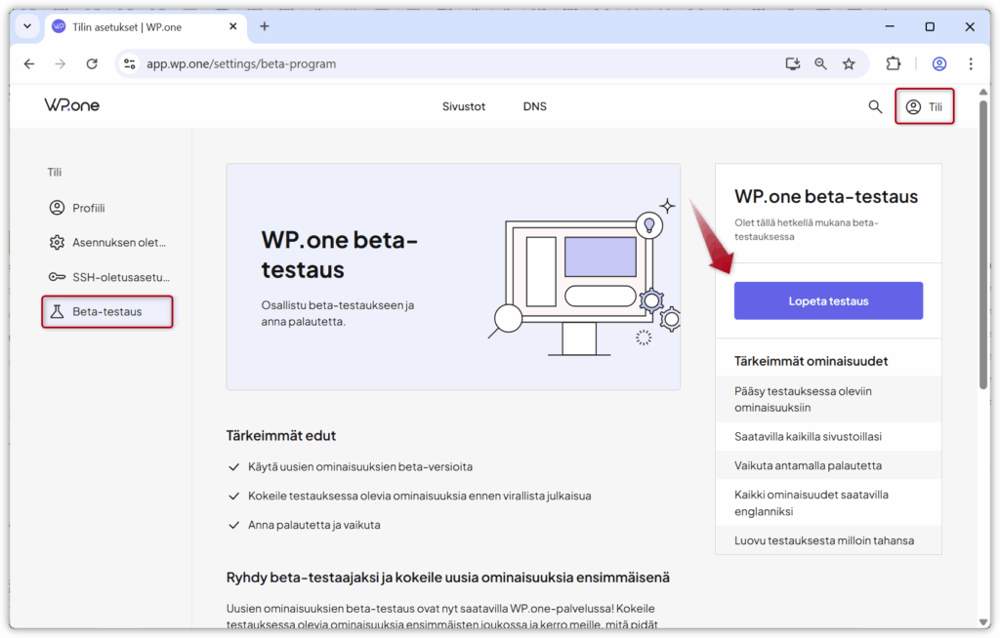Open the browser zoom magnifier icon
Viewport: 1000px width, 638px height.
point(820,64)
